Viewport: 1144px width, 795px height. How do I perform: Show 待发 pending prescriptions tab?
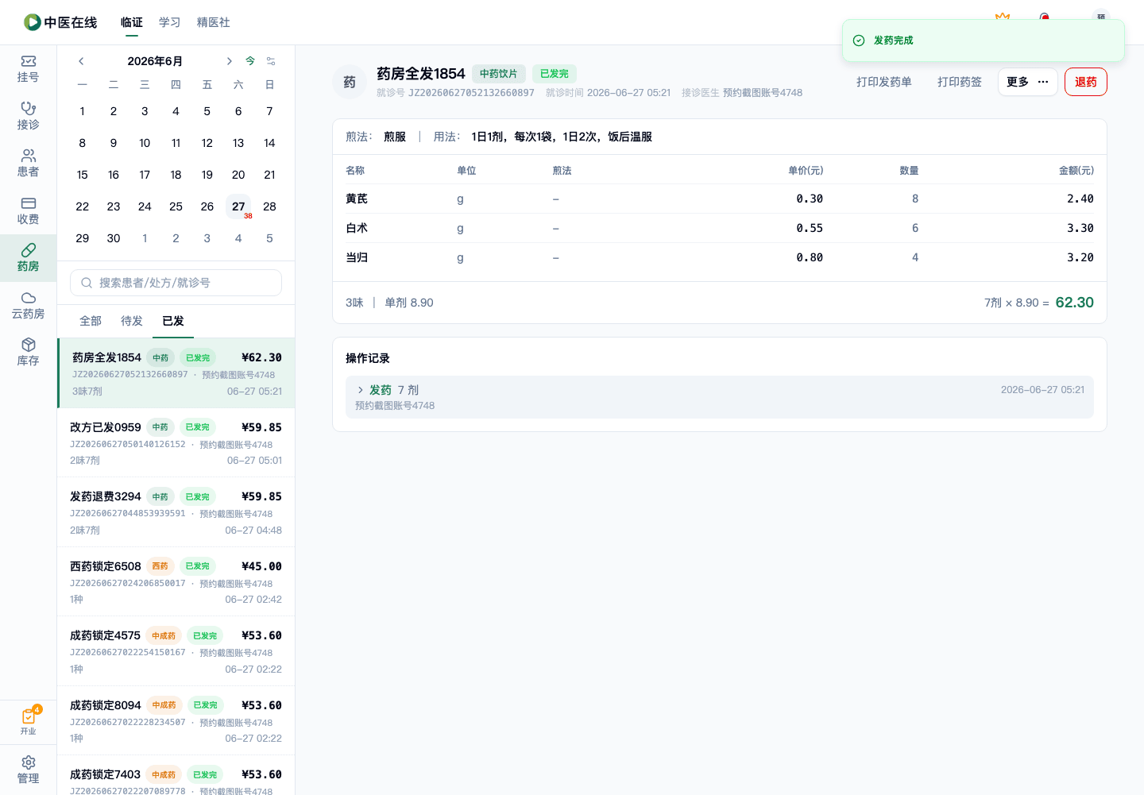132,321
